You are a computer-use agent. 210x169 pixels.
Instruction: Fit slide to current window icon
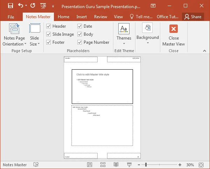(201, 165)
